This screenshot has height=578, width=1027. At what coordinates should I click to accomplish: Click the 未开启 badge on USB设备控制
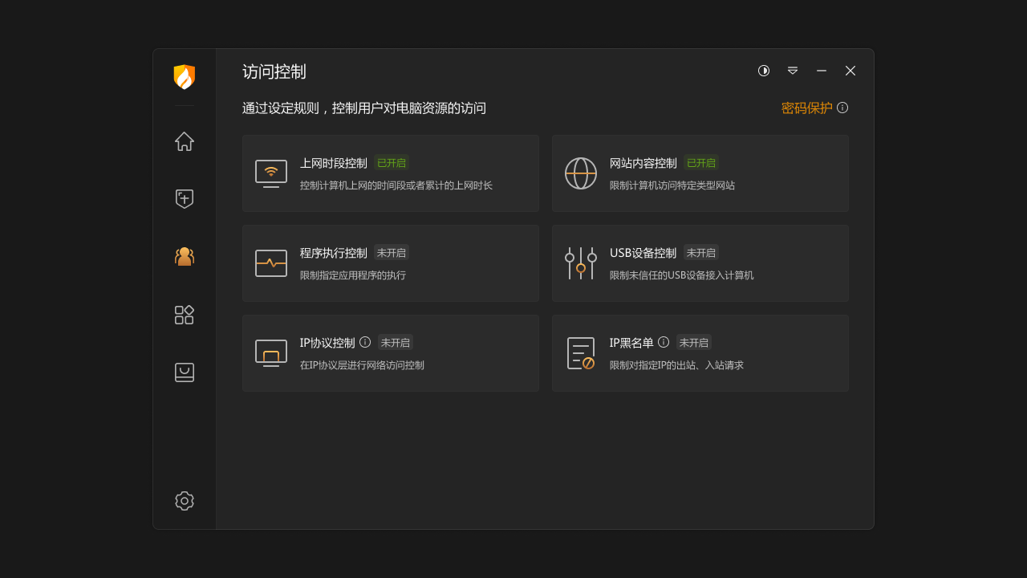[x=701, y=252]
